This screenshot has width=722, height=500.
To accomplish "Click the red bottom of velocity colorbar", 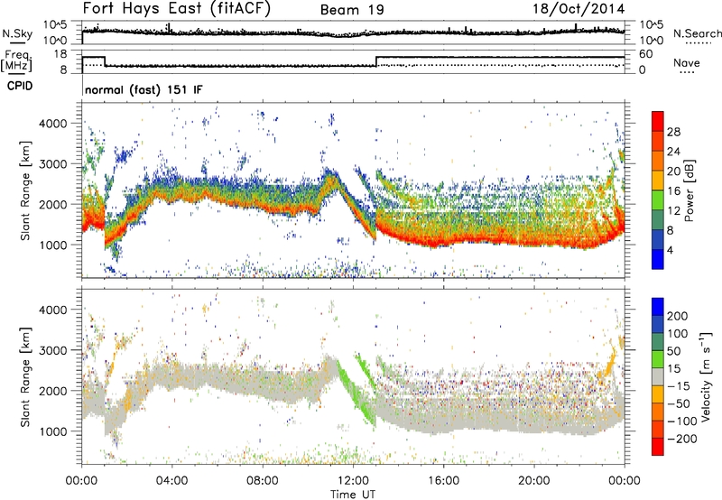I will [658, 447].
